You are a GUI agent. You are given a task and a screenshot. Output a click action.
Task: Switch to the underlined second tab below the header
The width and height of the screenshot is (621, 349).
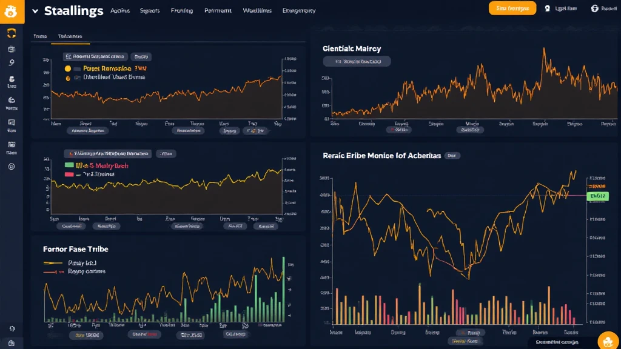(x=70, y=37)
